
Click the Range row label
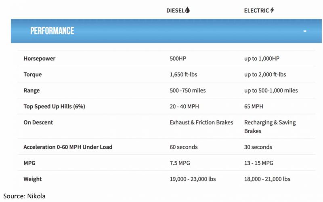(x=31, y=90)
